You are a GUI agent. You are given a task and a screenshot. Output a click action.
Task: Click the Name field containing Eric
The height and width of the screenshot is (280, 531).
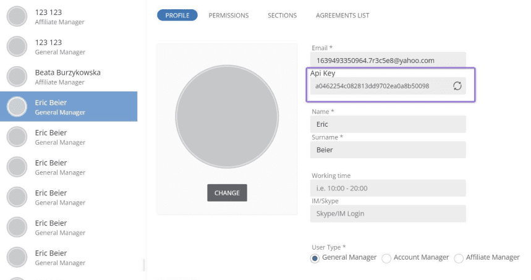[x=388, y=124]
